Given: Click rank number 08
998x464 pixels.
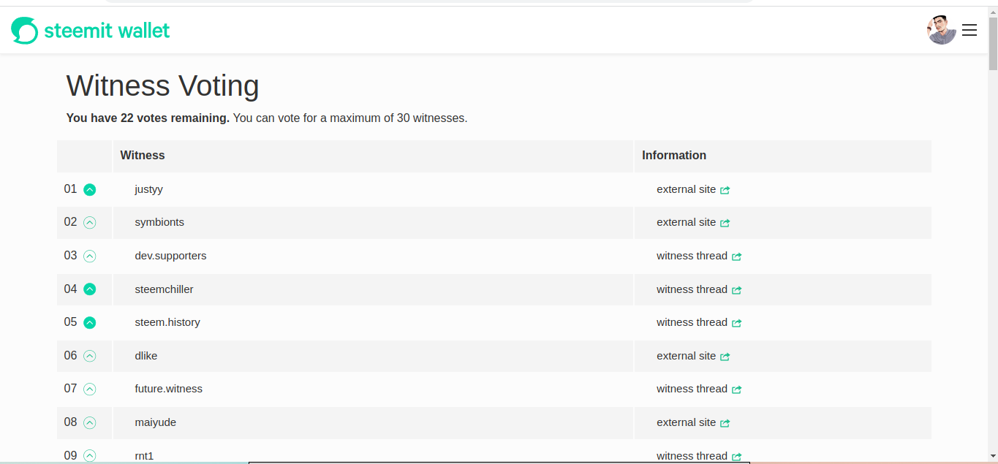Looking at the screenshot, I should 70,422.
